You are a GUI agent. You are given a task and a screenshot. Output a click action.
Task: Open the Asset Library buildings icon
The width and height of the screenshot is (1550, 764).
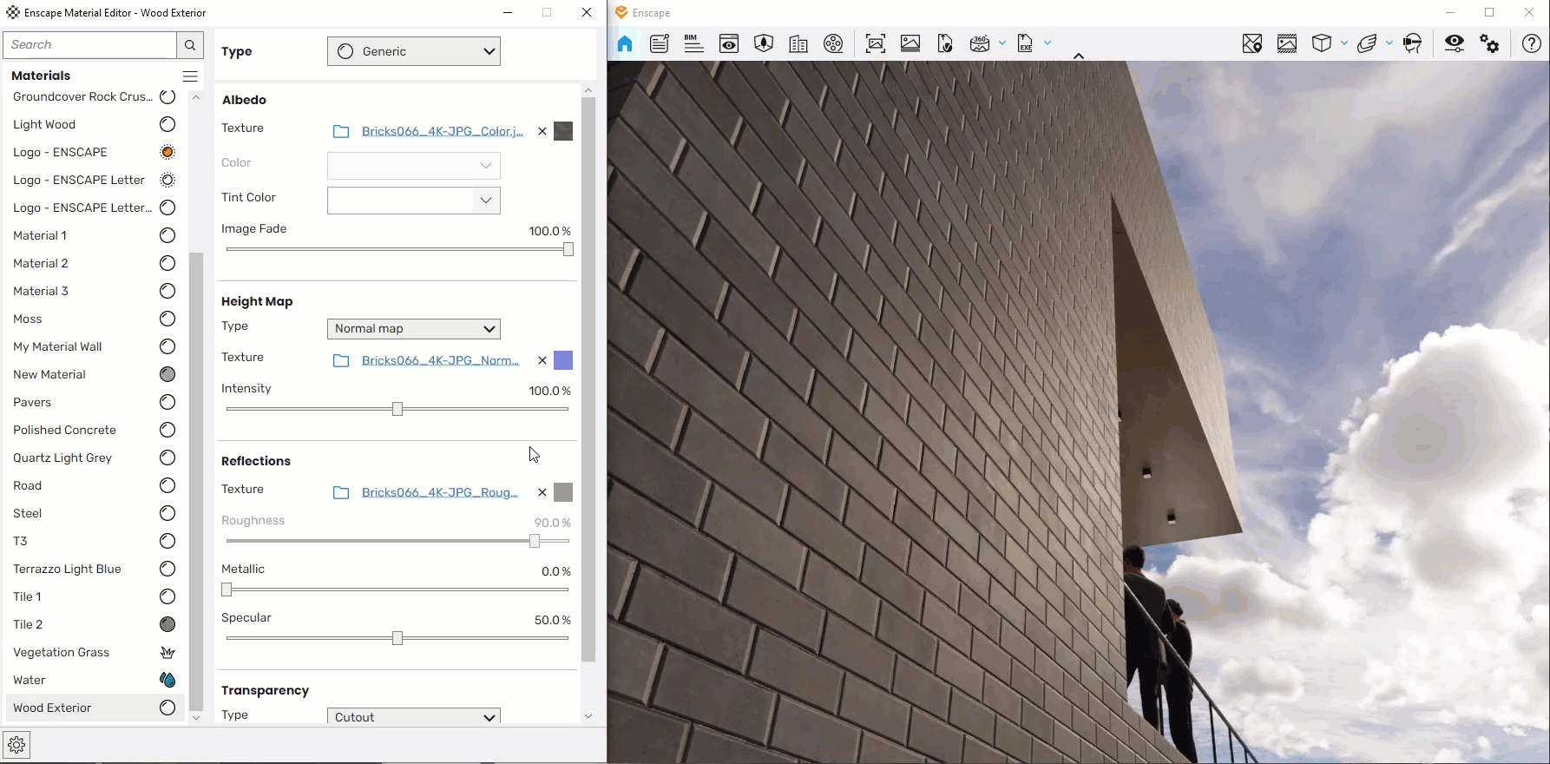tap(798, 43)
